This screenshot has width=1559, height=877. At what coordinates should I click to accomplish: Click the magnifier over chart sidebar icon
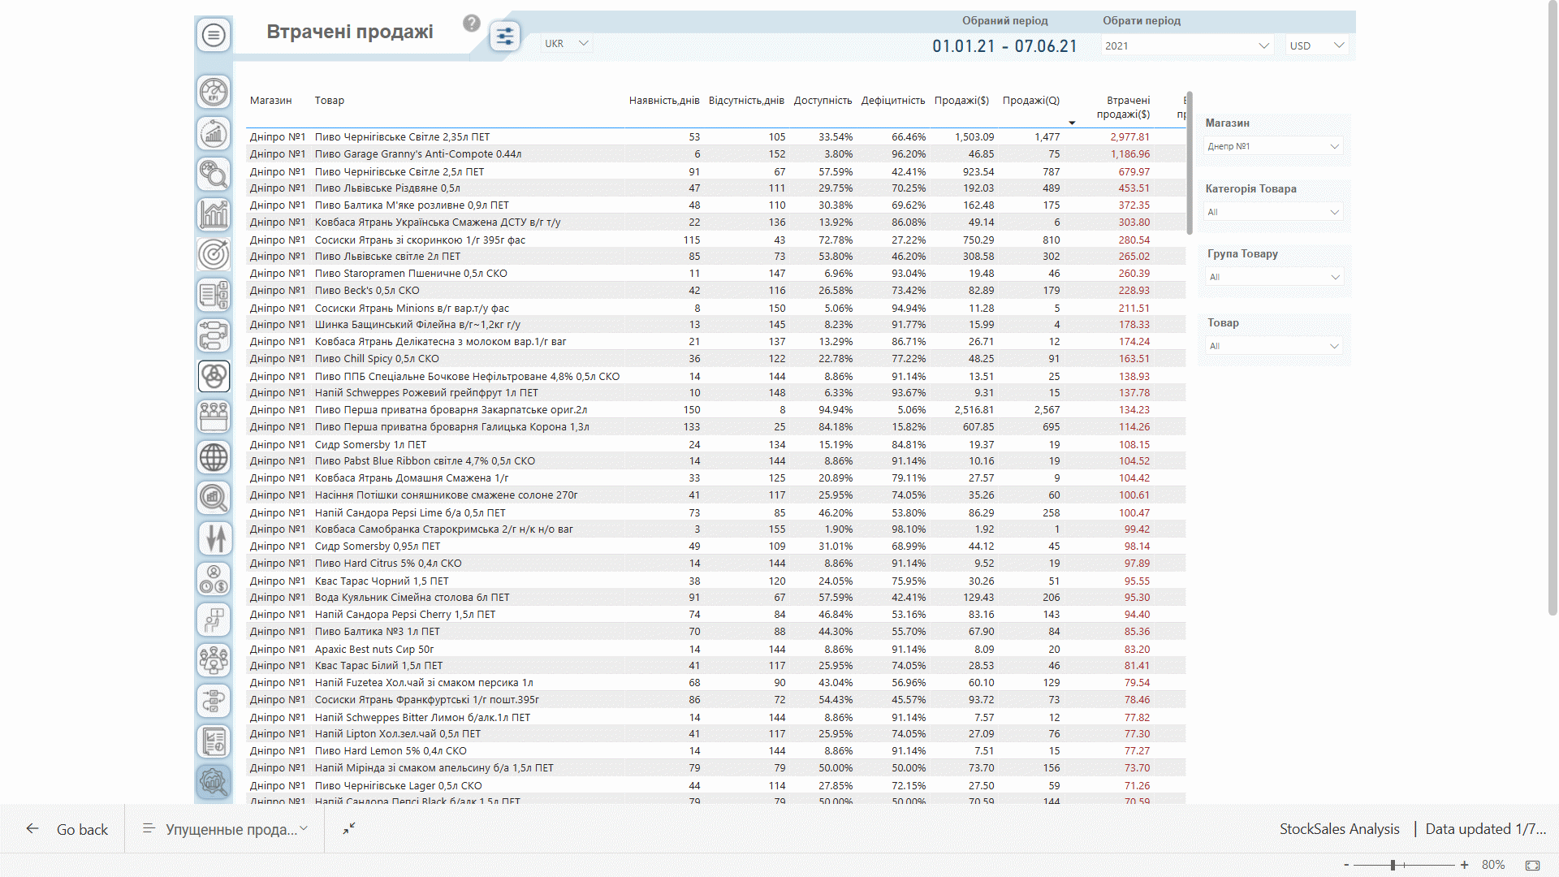pyautogui.click(x=214, y=498)
